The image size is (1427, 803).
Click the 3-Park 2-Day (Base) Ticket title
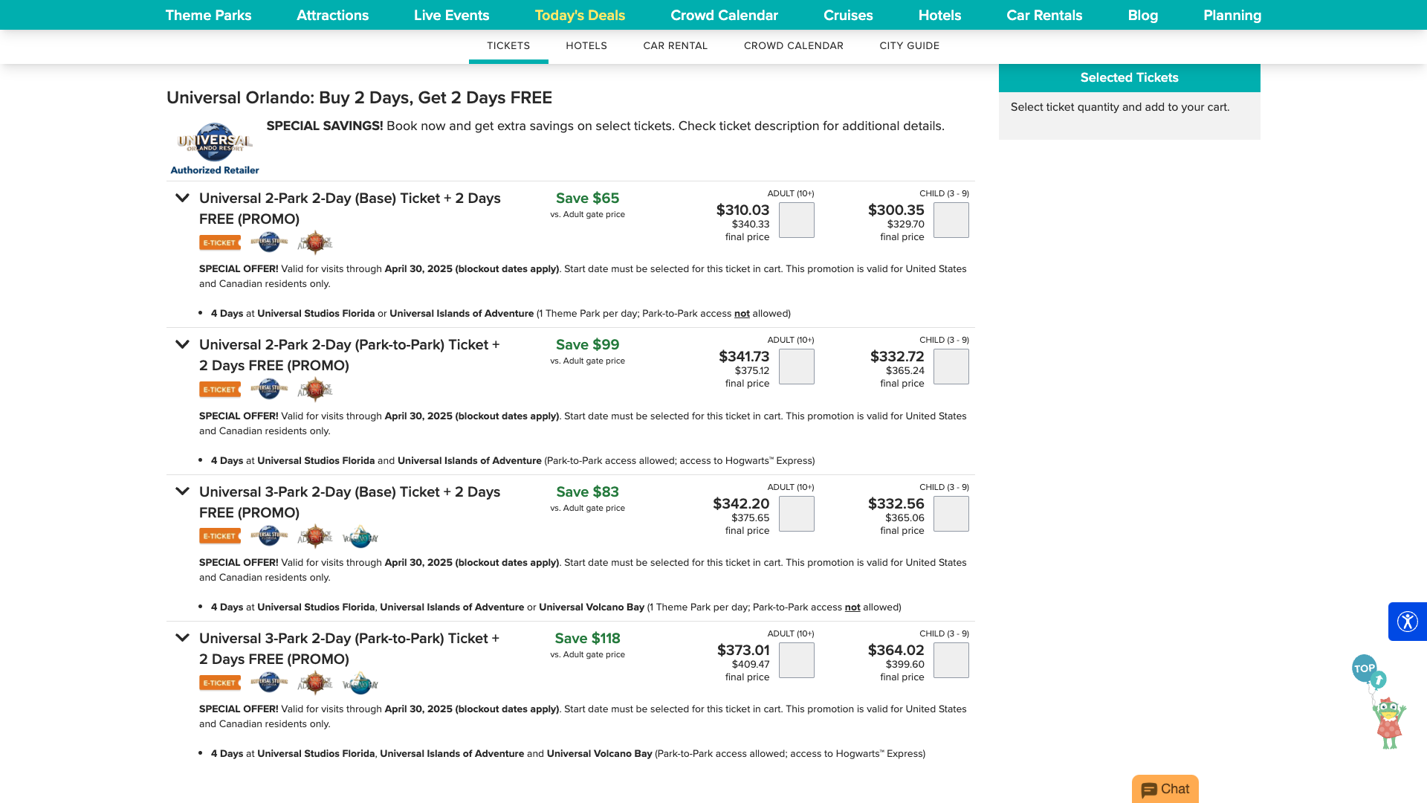350,502
